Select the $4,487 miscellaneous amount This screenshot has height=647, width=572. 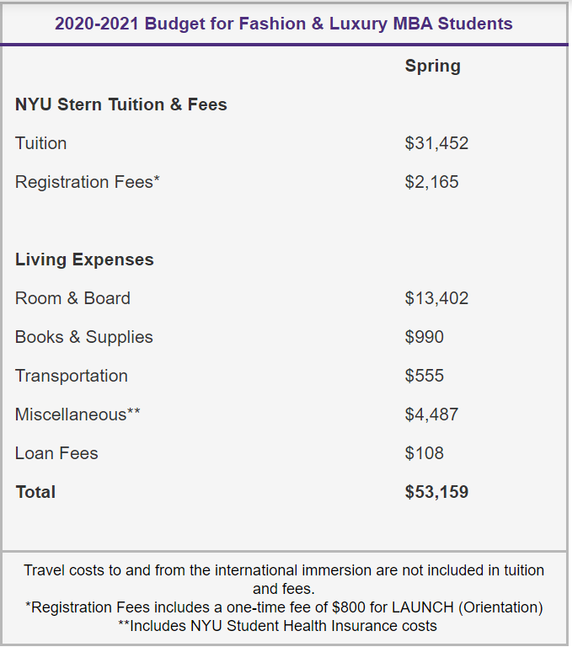pos(431,414)
